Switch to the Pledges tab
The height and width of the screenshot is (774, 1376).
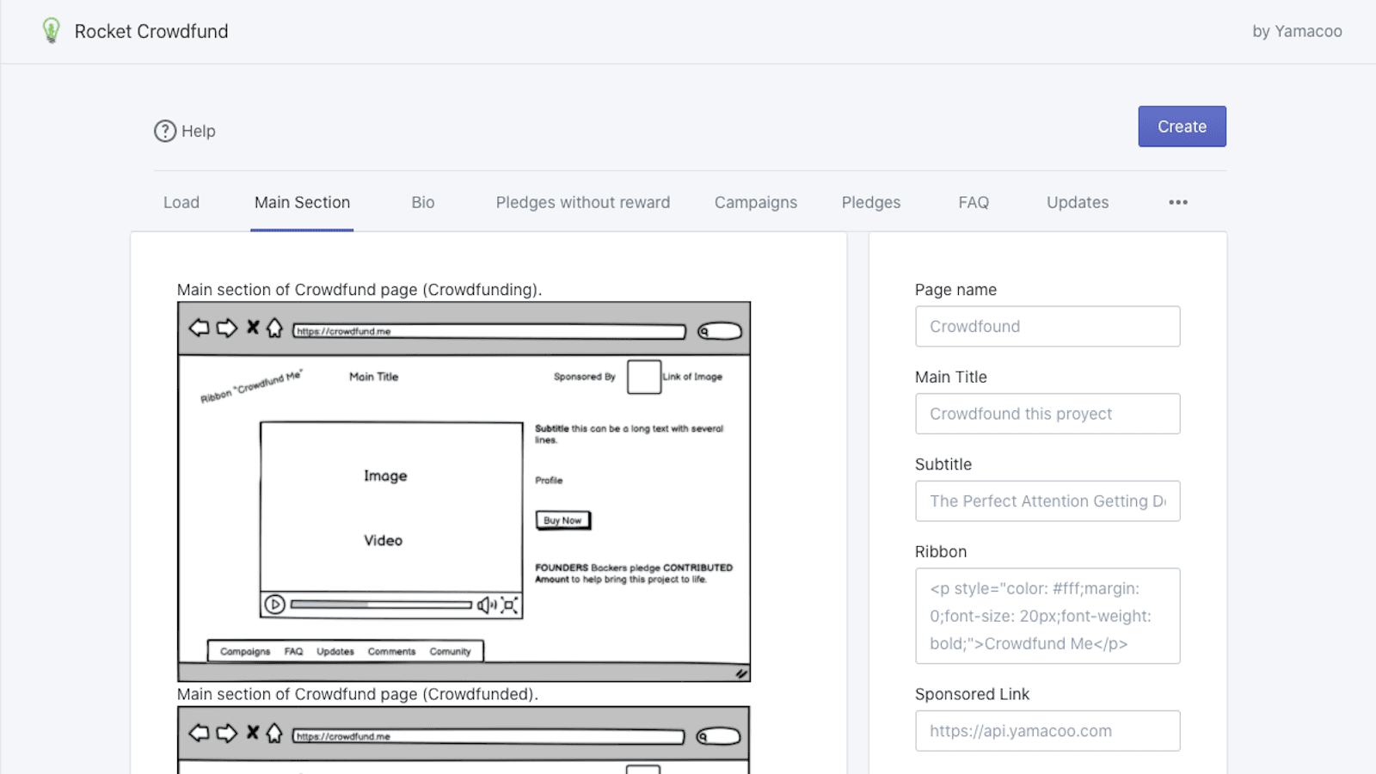coord(870,202)
